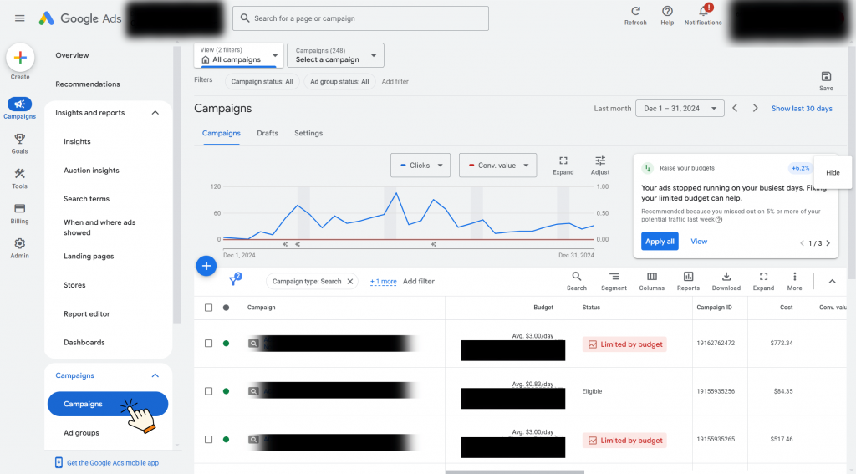
Task: Open the Help icon
Action: 667,12
